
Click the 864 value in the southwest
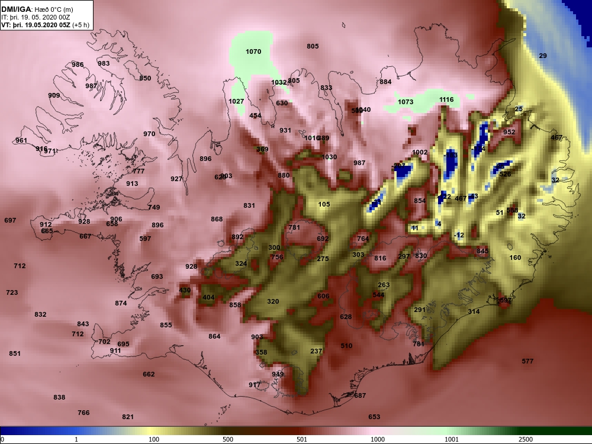[x=214, y=336]
